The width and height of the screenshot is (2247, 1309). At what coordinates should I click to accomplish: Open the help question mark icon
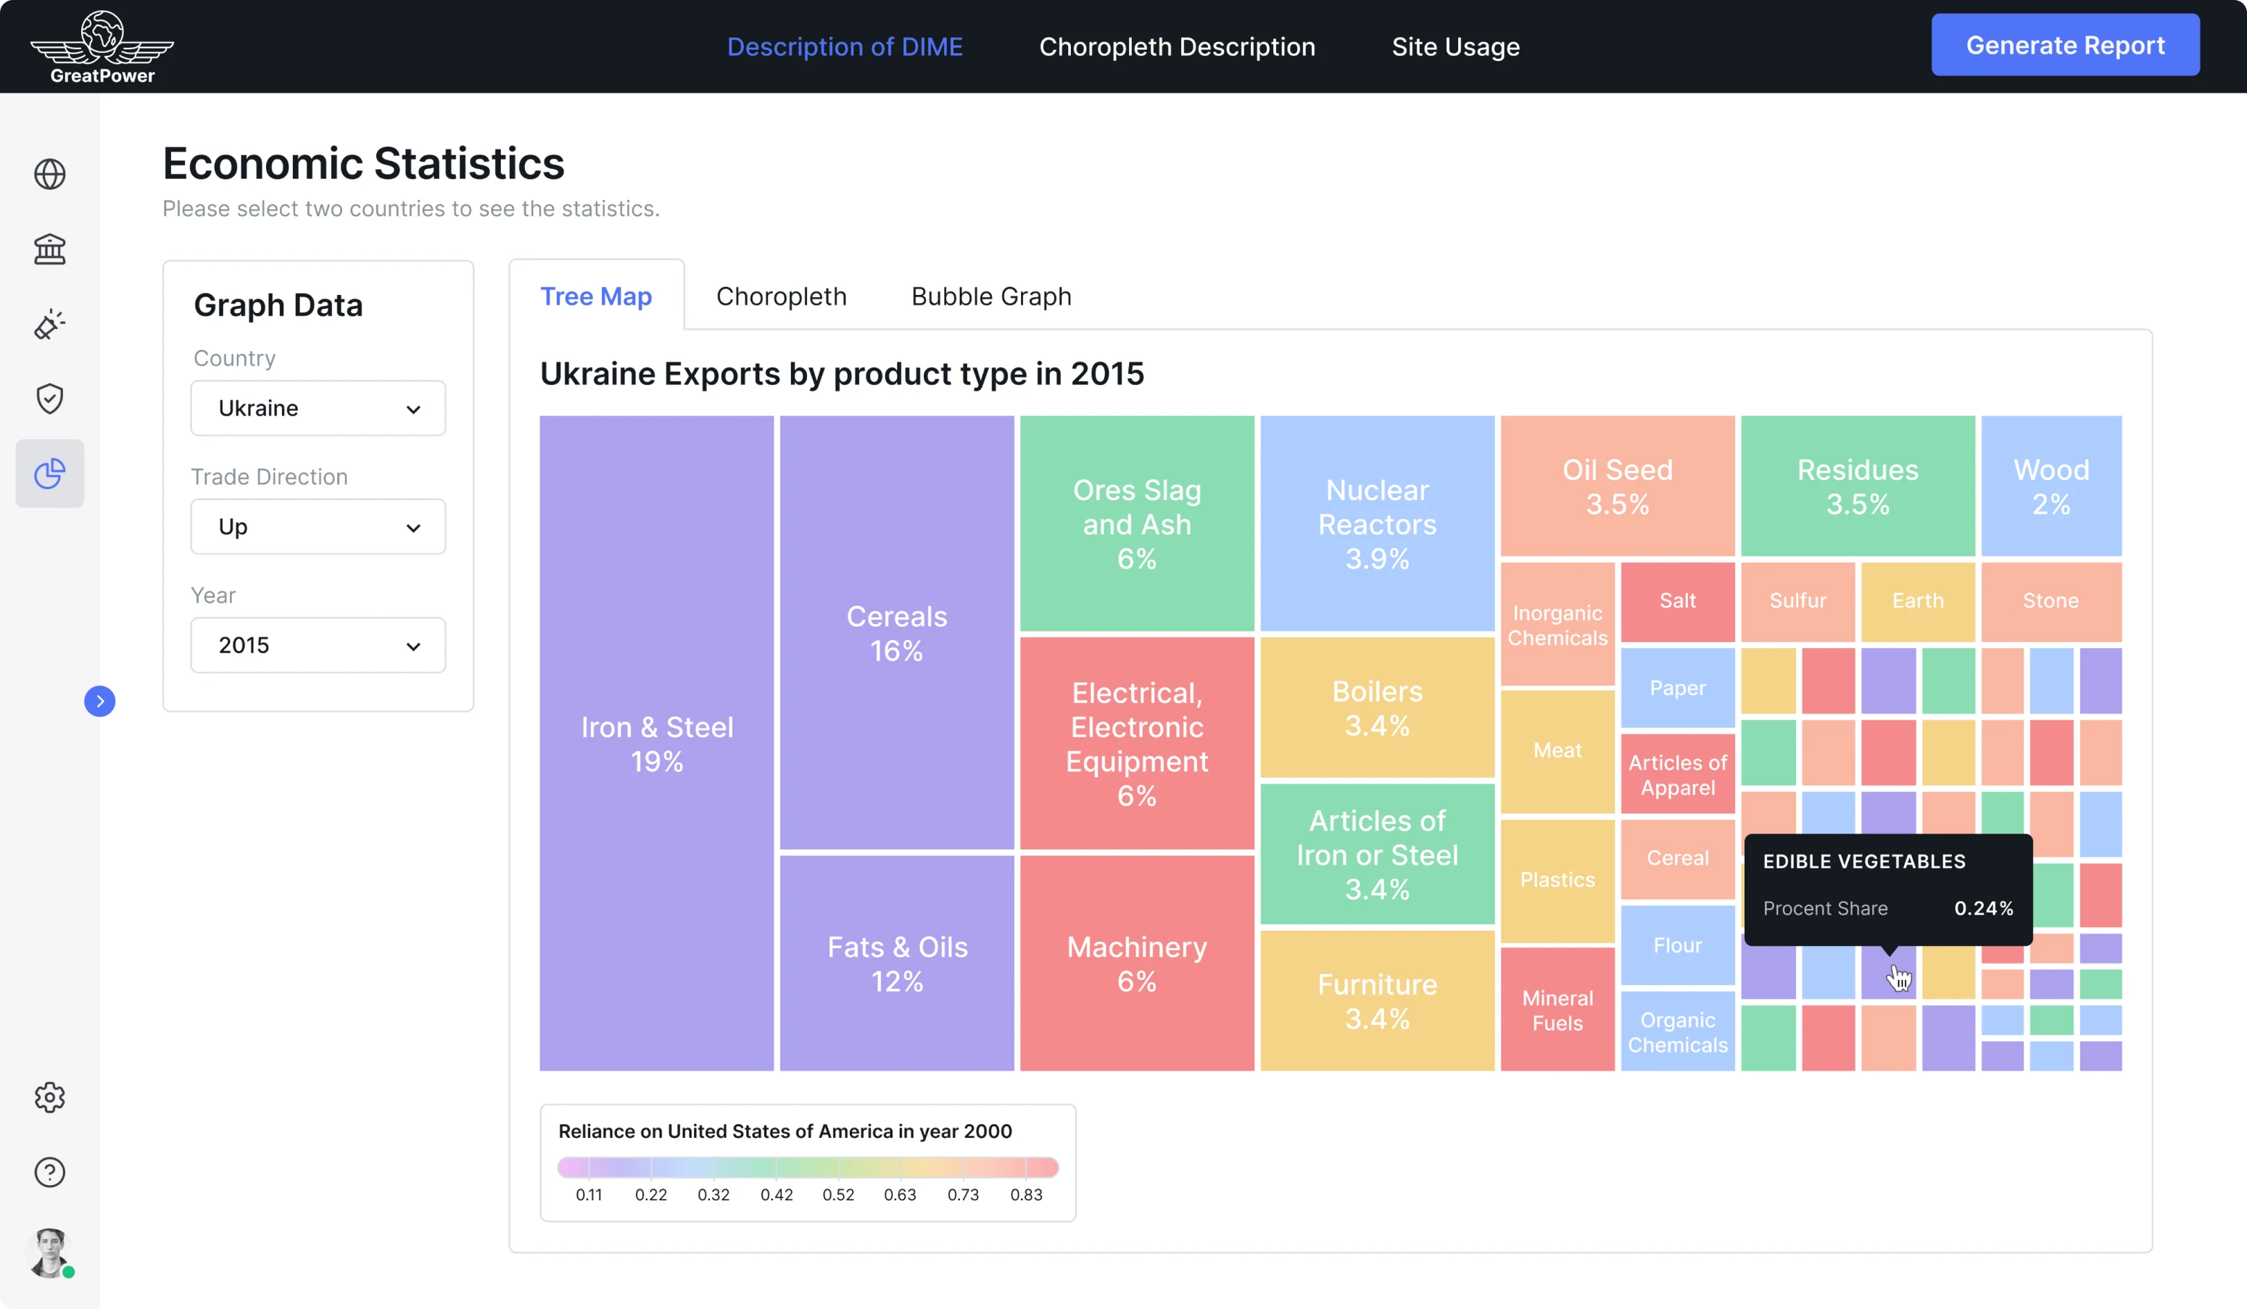tap(49, 1173)
